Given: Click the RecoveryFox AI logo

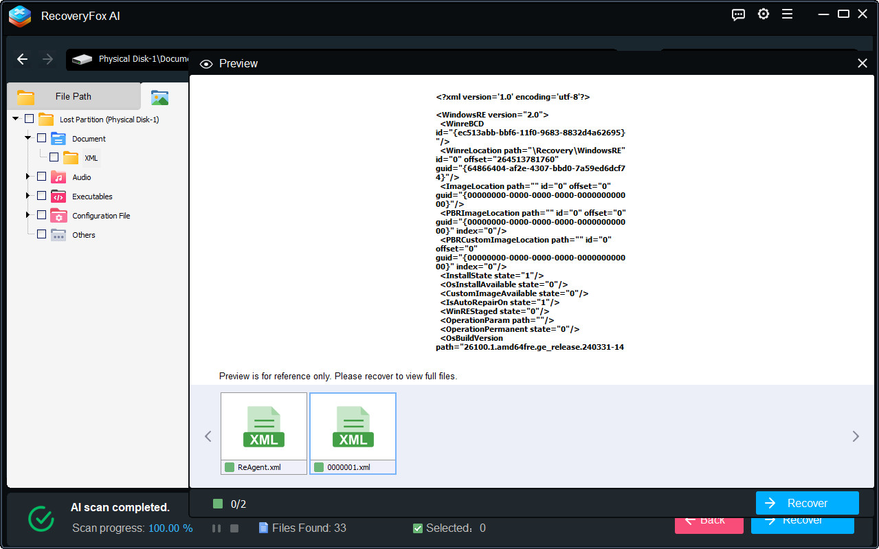Looking at the screenshot, I should (20, 16).
